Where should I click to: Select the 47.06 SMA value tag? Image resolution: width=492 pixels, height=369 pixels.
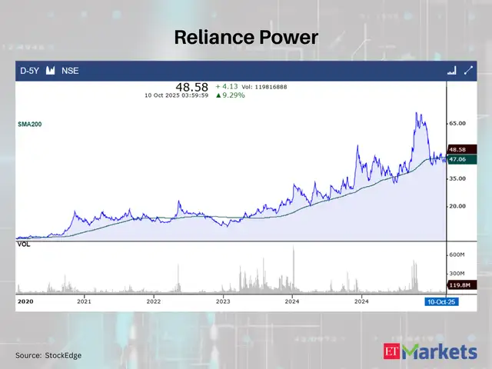(x=457, y=160)
